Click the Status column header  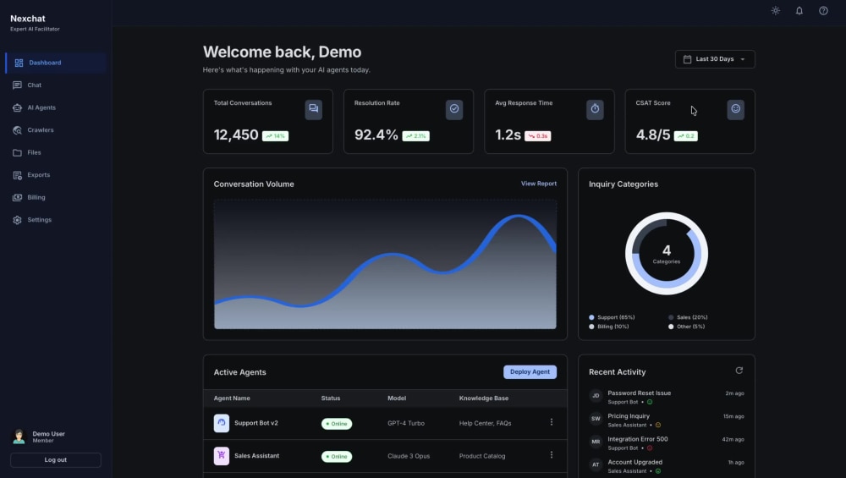pos(331,398)
